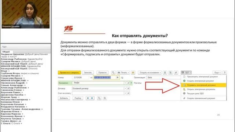Open the Договор record link icon

point(128,88)
